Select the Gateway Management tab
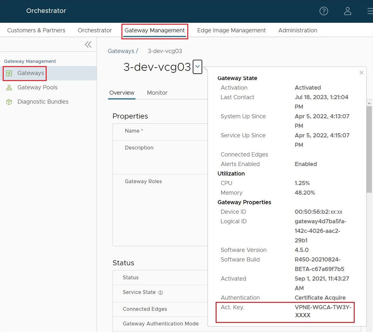The image size is (373, 332). [155, 30]
